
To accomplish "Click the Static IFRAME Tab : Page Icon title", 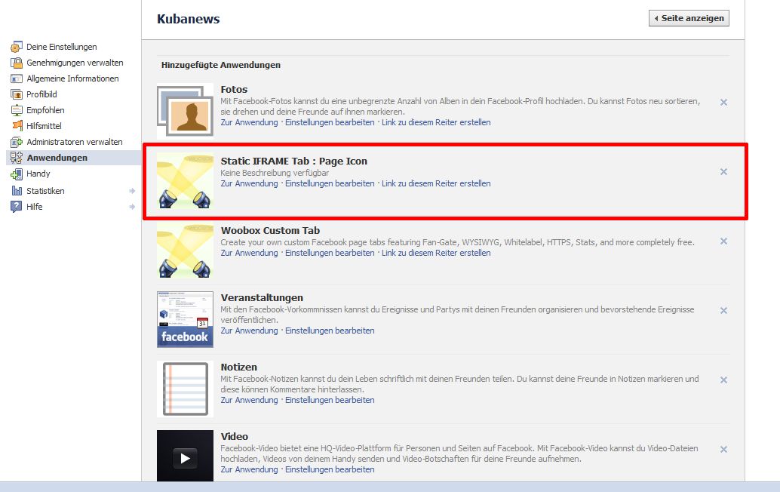I will point(294,161).
